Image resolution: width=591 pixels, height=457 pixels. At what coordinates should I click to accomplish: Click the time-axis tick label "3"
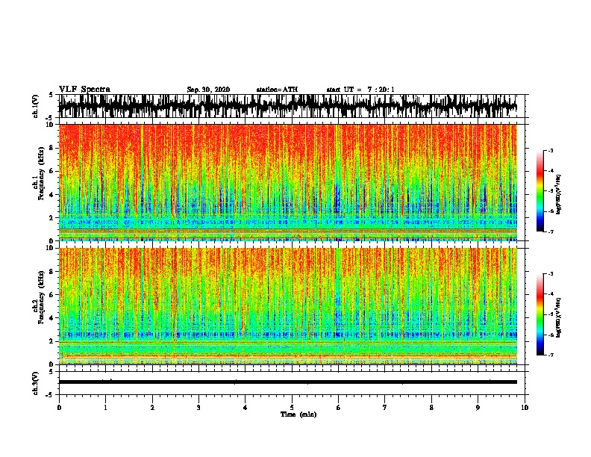pos(198,408)
